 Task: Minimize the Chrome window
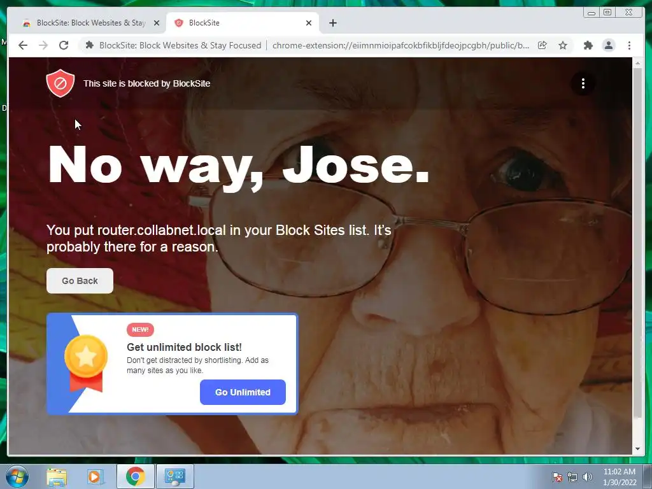point(592,13)
